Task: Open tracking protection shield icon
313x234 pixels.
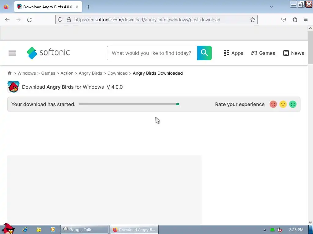Action: pyautogui.click(x=60, y=20)
